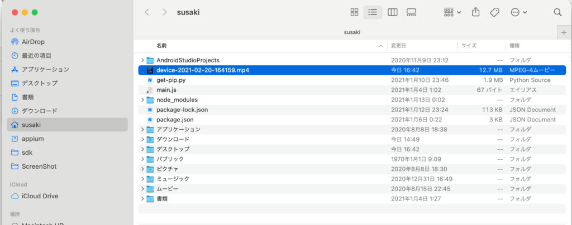Sort by サイズ column header
572x225 pixels.
469,46
